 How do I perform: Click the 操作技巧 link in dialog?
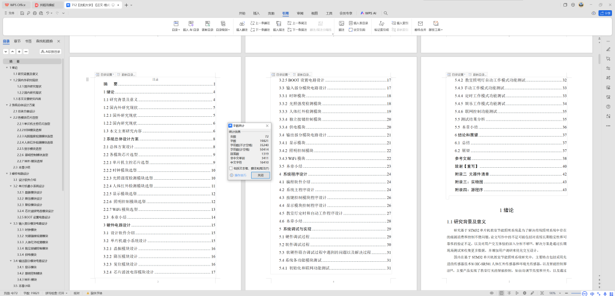coord(238,175)
